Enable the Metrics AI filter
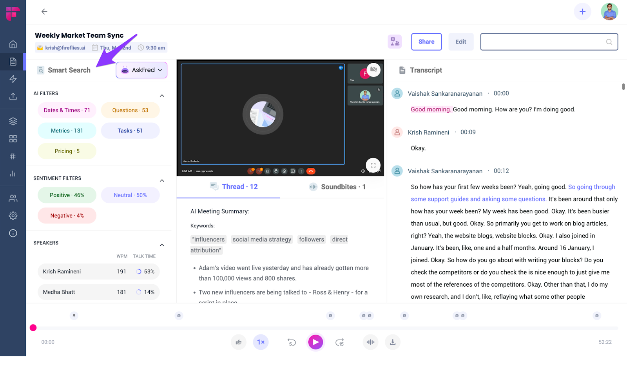The image size is (627, 365). [x=67, y=130]
